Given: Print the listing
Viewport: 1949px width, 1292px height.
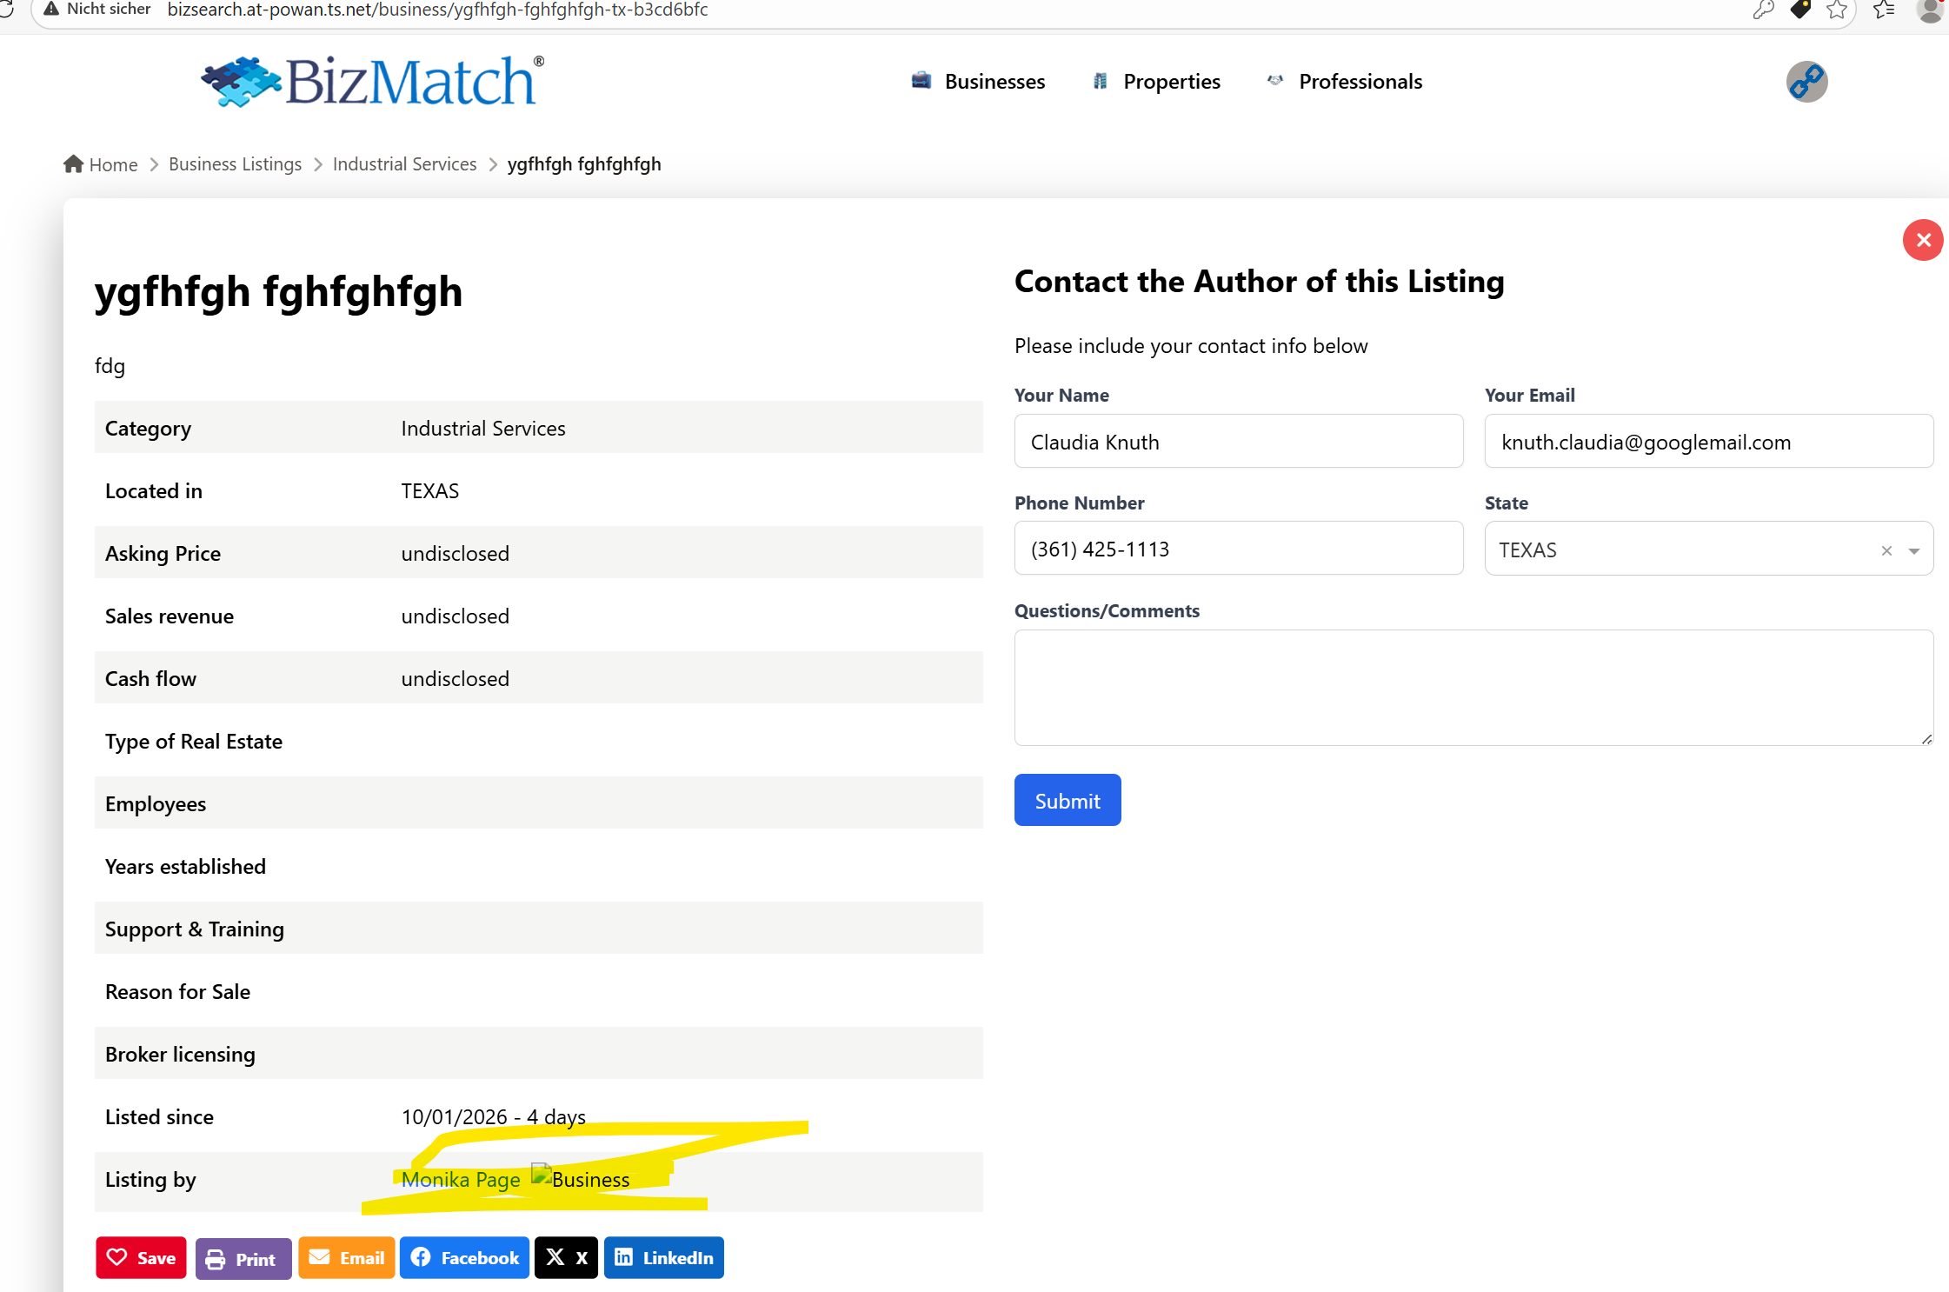Looking at the screenshot, I should (x=243, y=1258).
